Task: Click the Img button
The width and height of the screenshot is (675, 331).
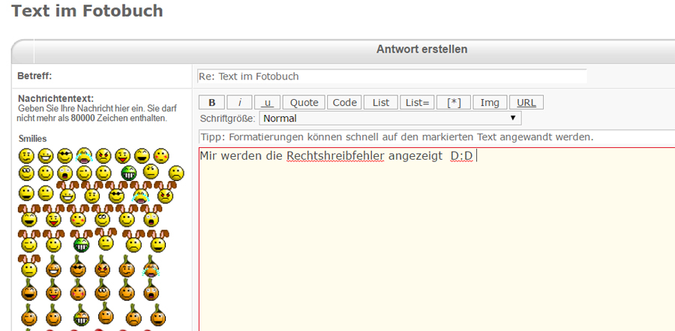Action: [490, 103]
